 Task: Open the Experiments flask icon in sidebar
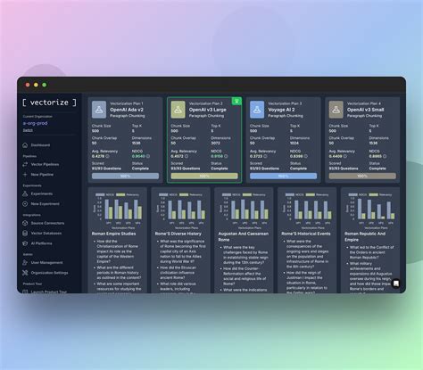25,193
